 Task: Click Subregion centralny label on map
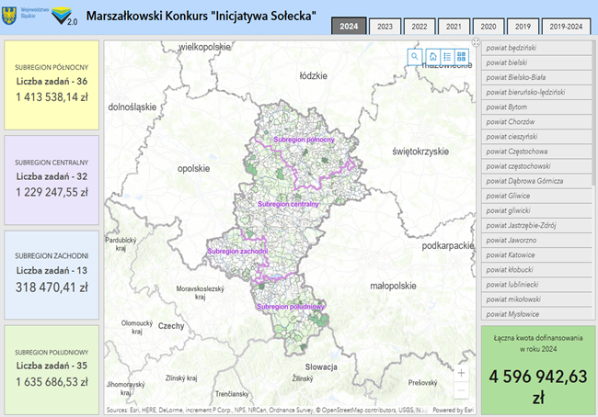[x=288, y=203]
